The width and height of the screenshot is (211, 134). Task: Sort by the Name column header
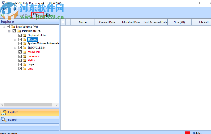pyautogui.click(x=83, y=22)
